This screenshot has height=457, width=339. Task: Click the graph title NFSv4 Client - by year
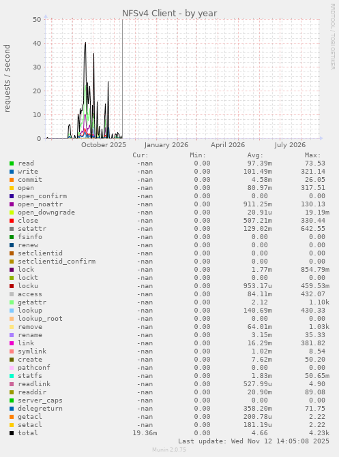pos(169,14)
